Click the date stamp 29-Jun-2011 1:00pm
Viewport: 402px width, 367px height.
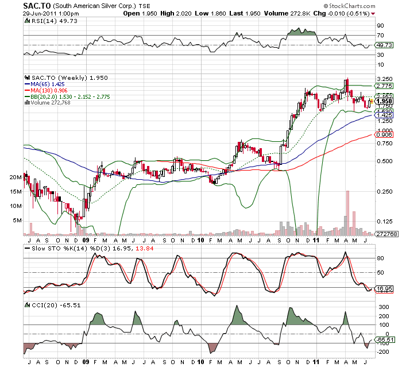coord(51,14)
